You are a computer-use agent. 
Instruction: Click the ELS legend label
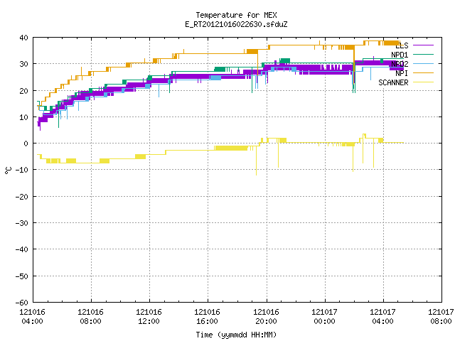coord(402,45)
